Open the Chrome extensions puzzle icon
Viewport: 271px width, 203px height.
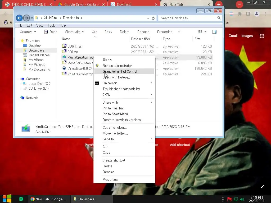pyautogui.click(x=240, y=14)
